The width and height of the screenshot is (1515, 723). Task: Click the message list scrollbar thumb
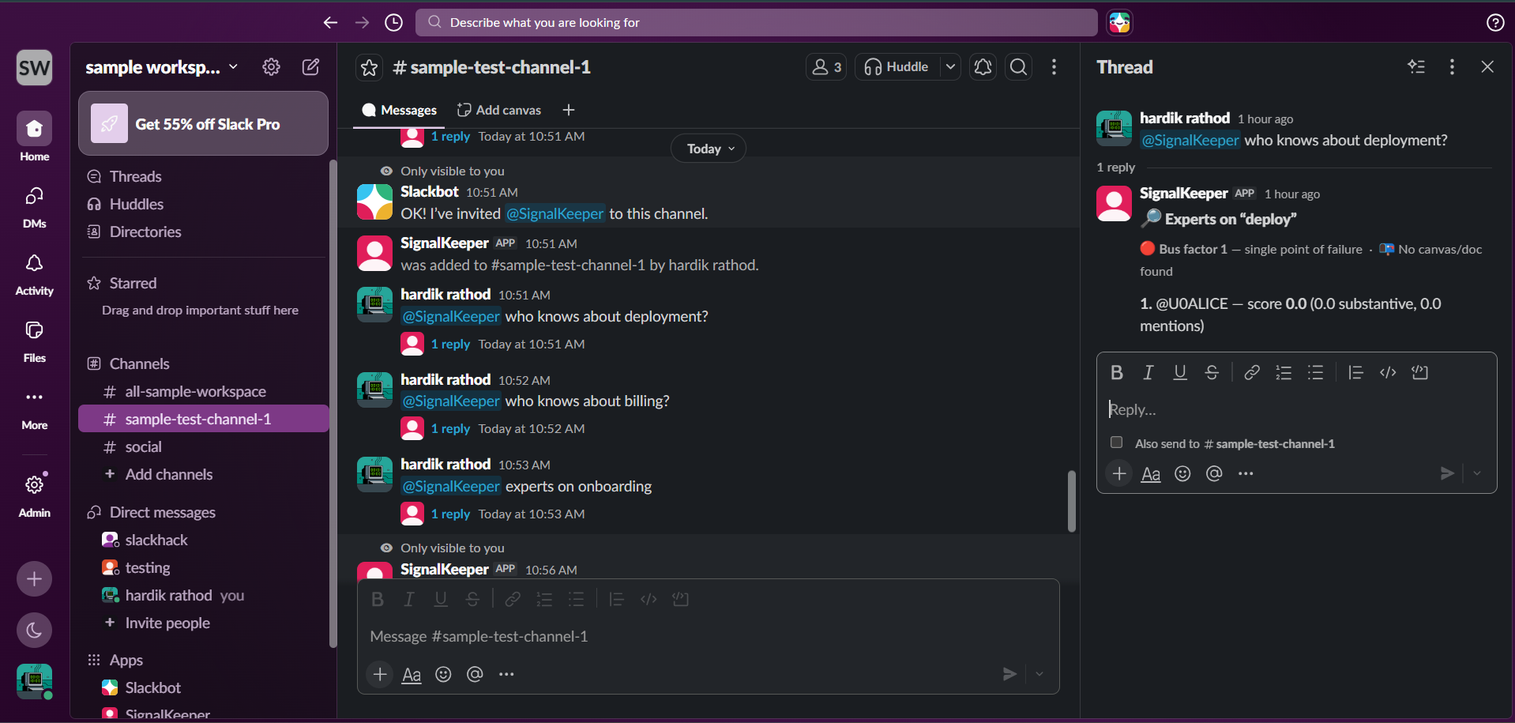click(x=1072, y=501)
